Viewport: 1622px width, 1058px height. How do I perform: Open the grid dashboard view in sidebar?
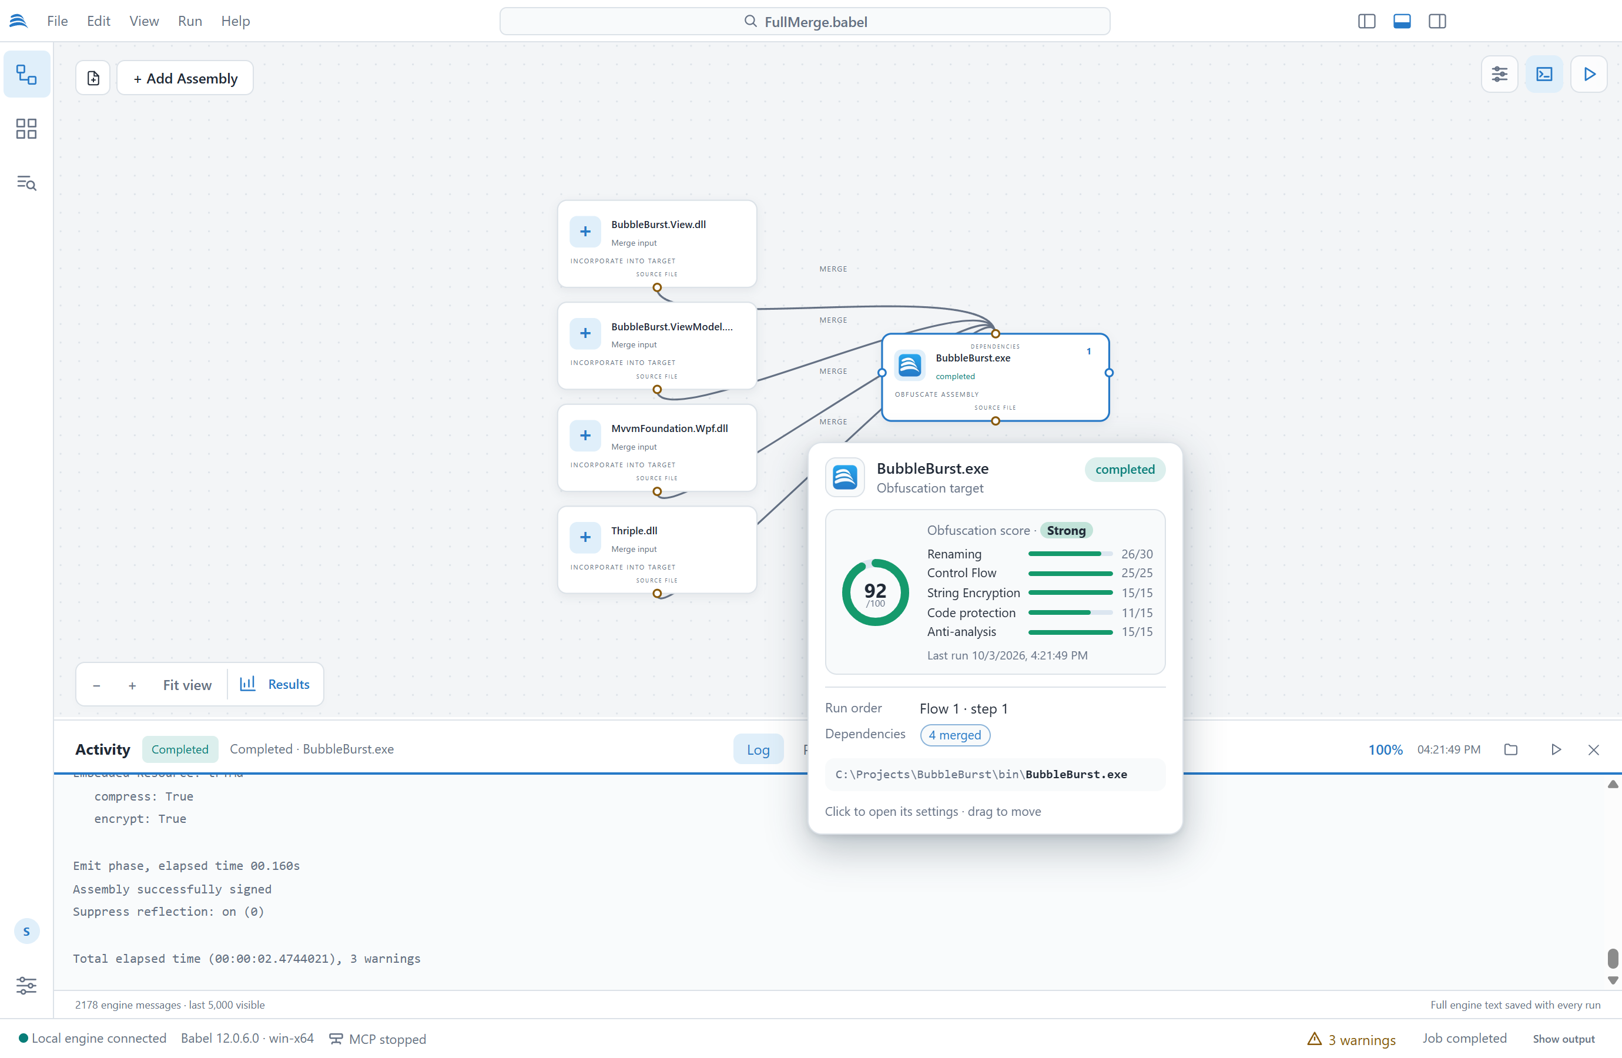(x=26, y=129)
